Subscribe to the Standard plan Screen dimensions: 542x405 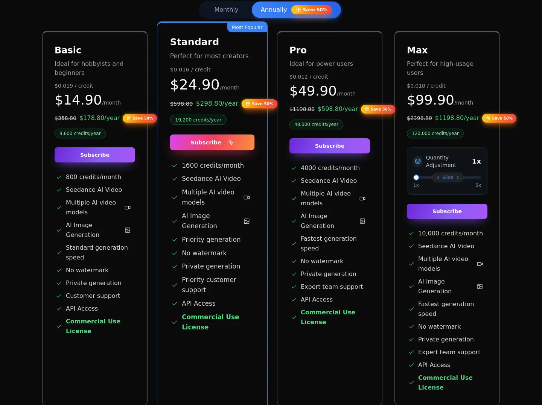pyautogui.click(x=212, y=143)
